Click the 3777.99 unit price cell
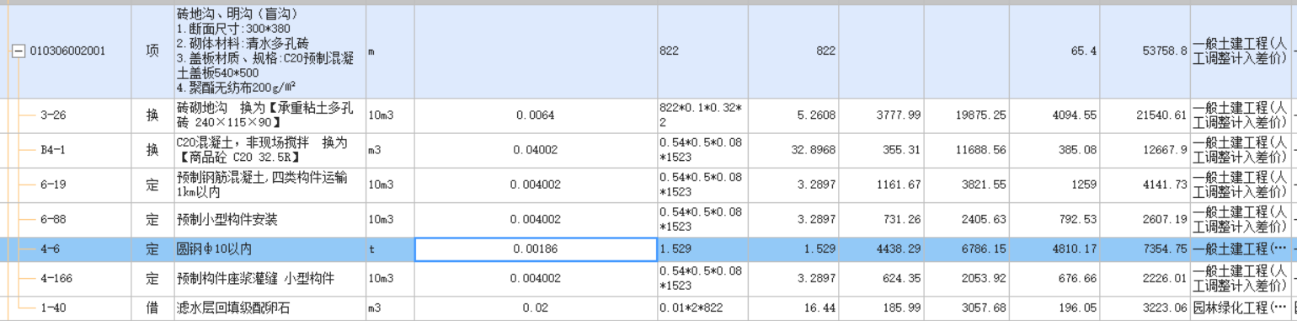1297x321 pixels. point(881,115)
